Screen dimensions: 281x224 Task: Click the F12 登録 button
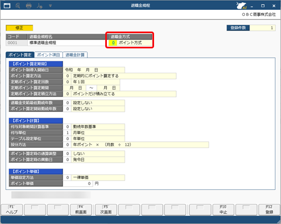(269, 210)
